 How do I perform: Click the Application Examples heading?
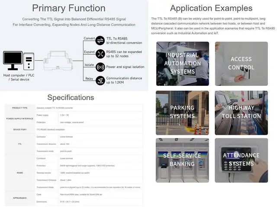pyautogui.click(x=211, y=8)
